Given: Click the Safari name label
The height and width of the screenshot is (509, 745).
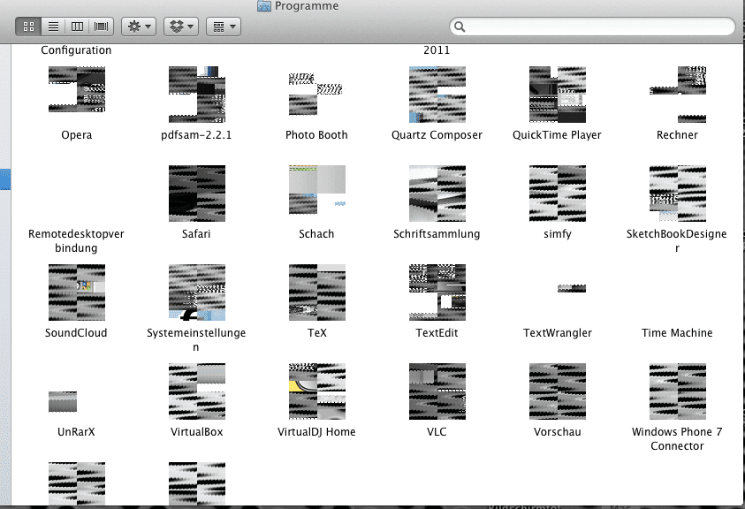Looking at the screenshot, I should click(196, 234).
